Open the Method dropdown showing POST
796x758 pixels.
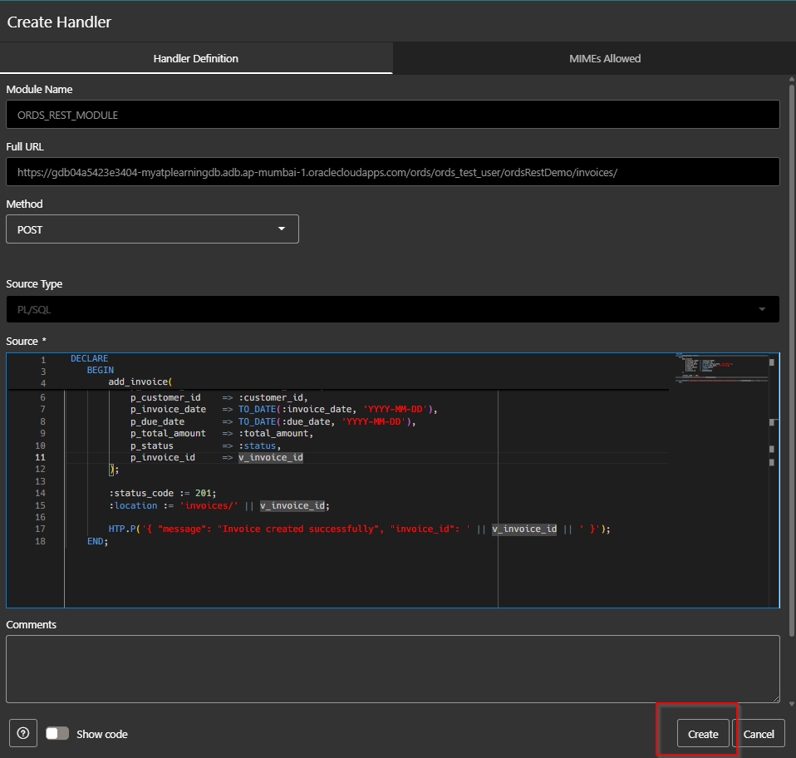(x=152, y=229)
